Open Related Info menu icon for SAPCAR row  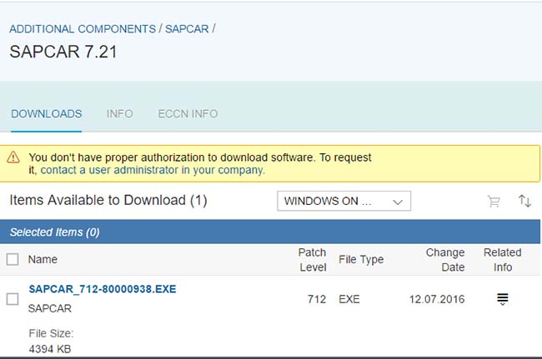tap(503, 299)
